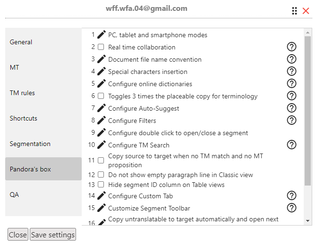Check Hide segment ID column on Table views
The image size is (316, 243).
101,185
